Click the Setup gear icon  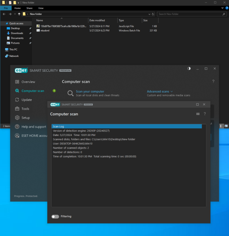click(x=17, y=118)
